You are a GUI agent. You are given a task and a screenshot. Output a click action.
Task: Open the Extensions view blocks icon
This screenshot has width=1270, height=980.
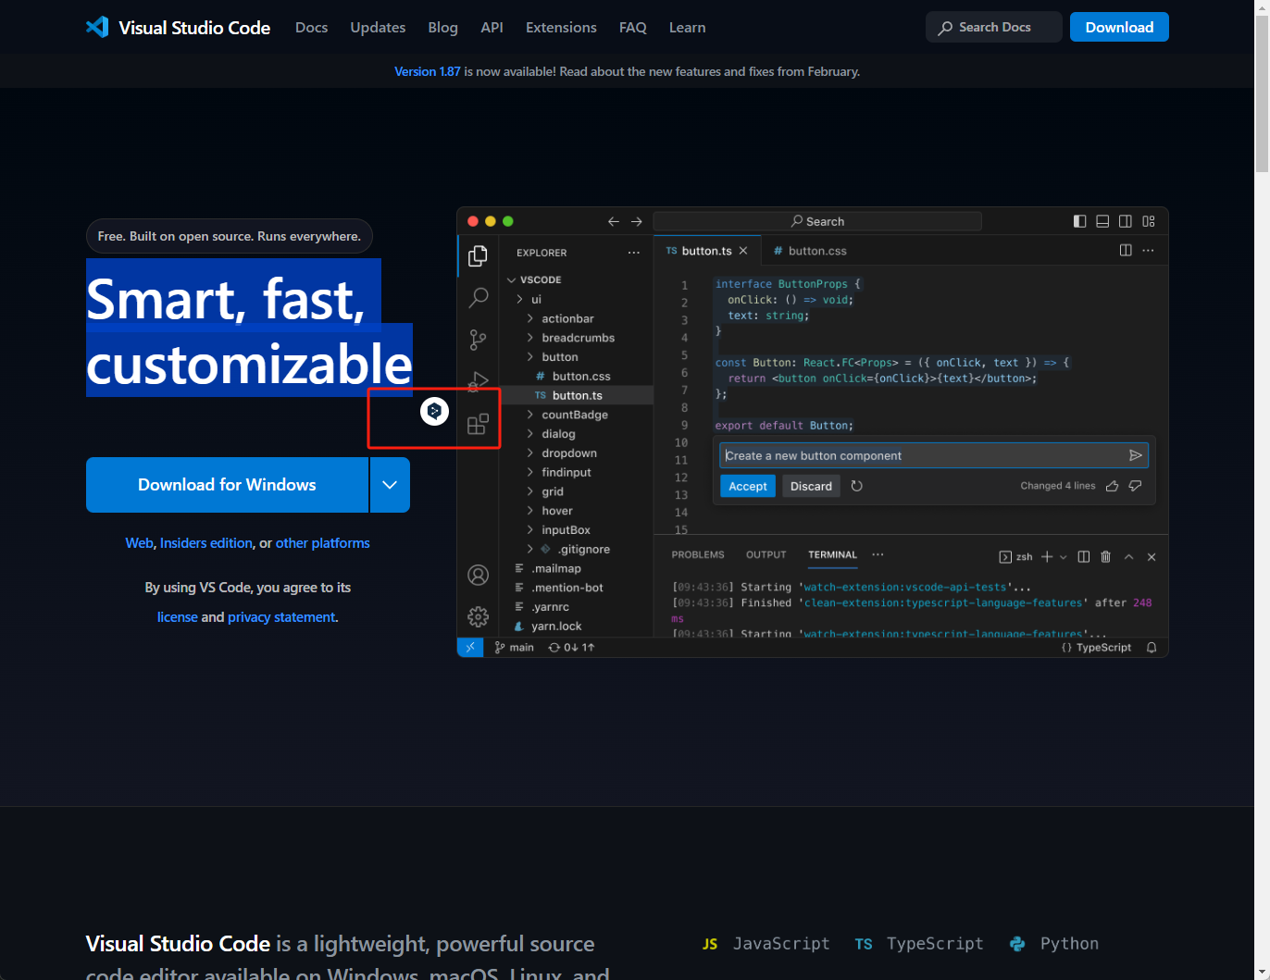tap(478, 424)
